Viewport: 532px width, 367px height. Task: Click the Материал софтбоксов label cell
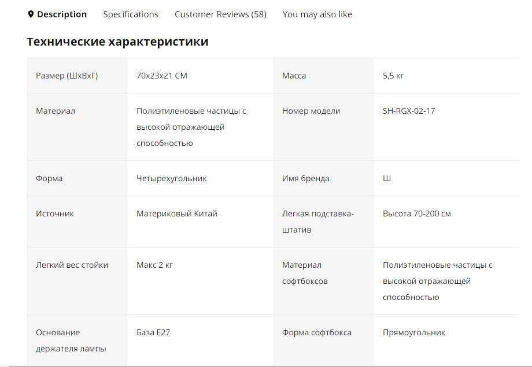pyautogui.click(x=305, y=273)
